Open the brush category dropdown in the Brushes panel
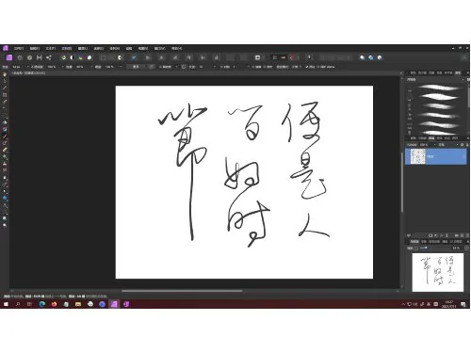Screen dimensions: 471x353 [435, 80]
